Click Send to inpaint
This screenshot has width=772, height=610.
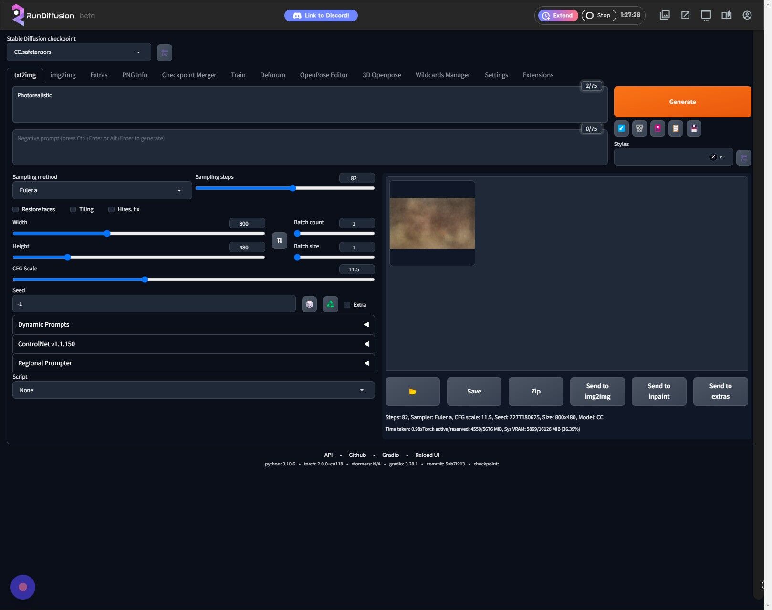(x=659, y=392)
